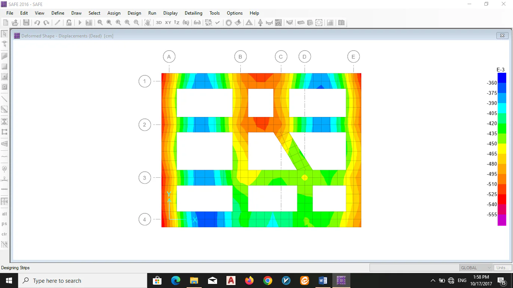Click the Units... button

[502, 268]
